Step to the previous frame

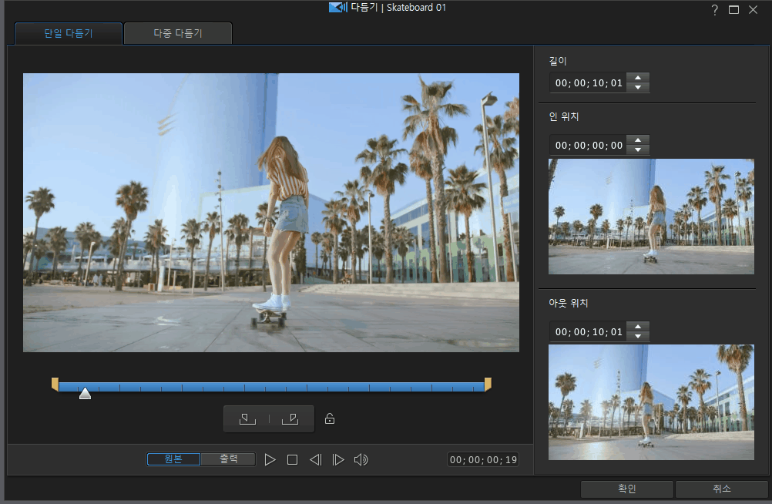(x=315, y=460)
